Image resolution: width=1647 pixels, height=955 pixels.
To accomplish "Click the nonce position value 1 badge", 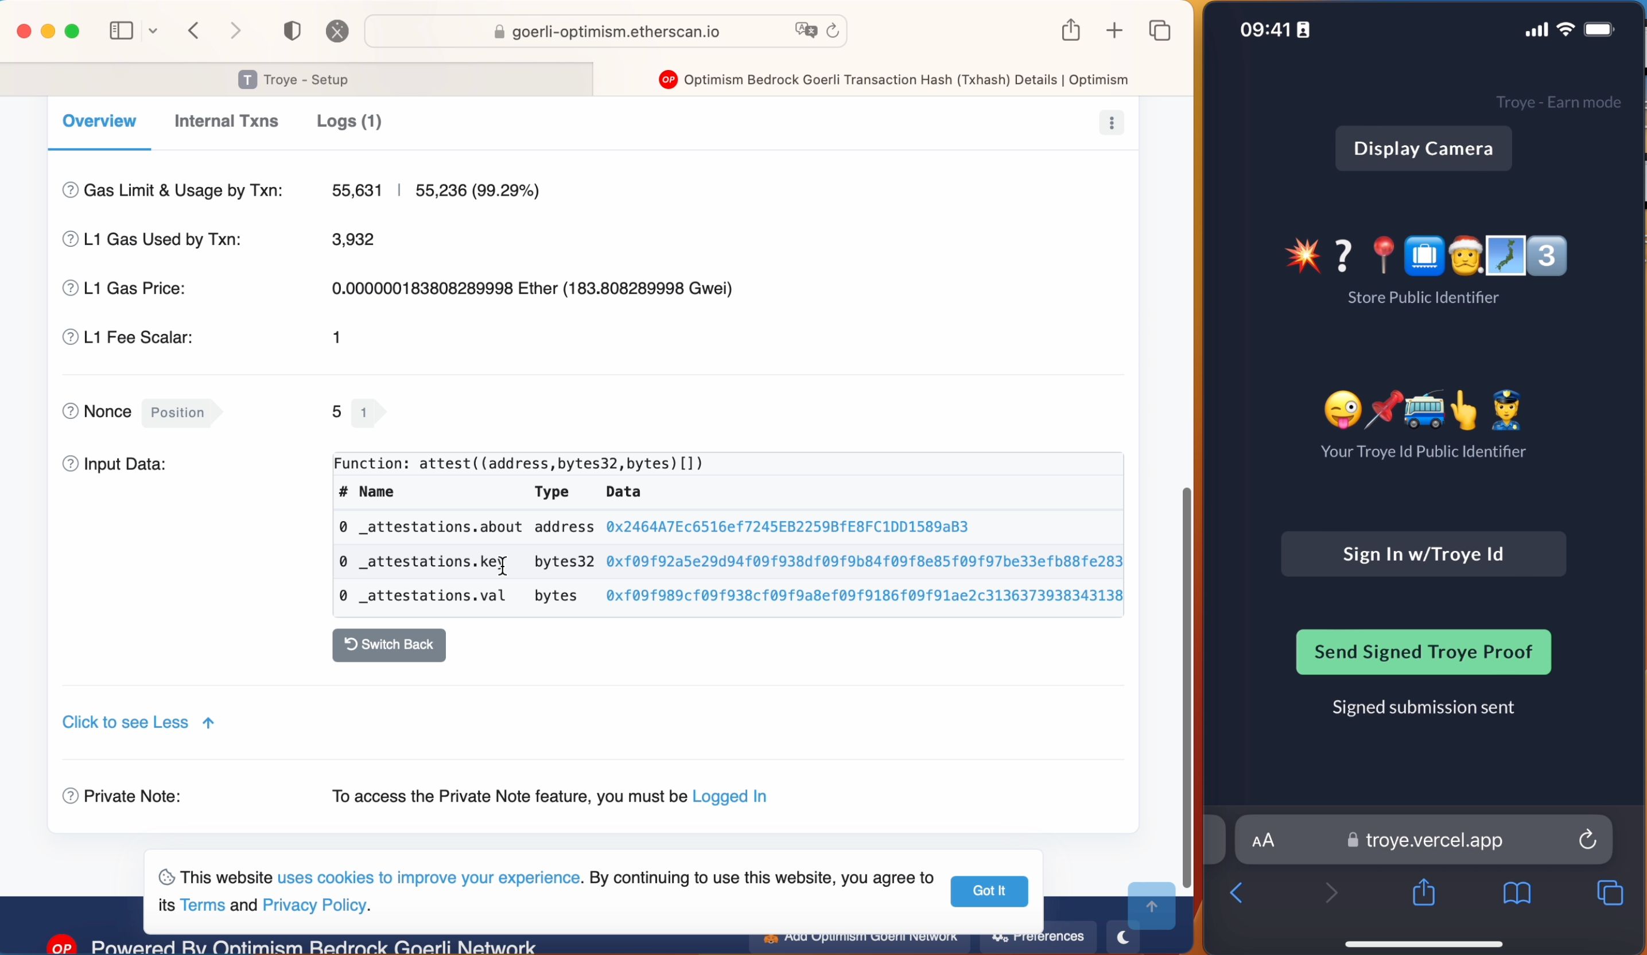I will pyautogui.click(x=367, y=413).
